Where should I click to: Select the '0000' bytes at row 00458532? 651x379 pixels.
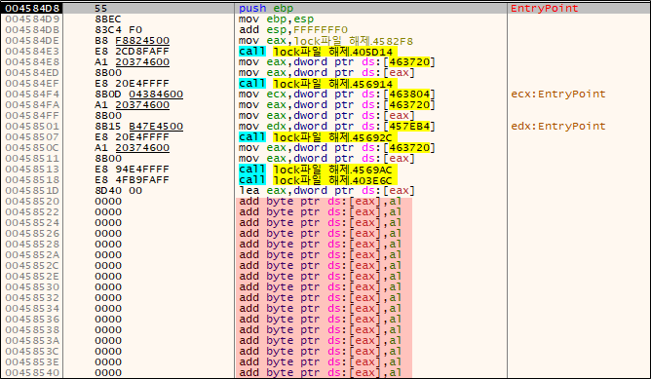(108, 298)
